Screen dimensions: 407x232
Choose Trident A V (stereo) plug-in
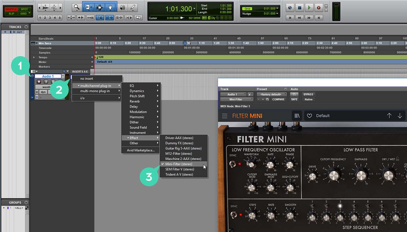[184, 175]
